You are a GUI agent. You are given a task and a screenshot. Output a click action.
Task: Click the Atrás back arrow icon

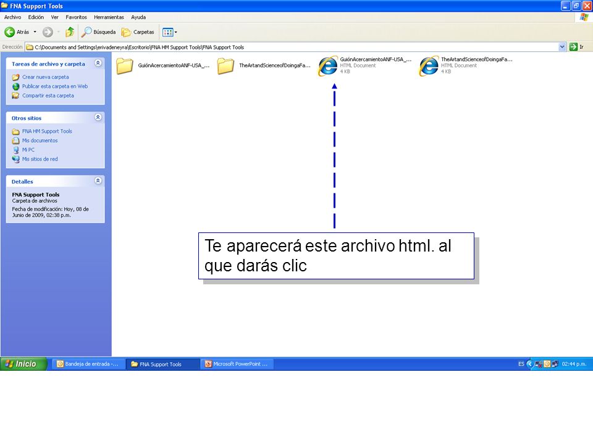9,32
